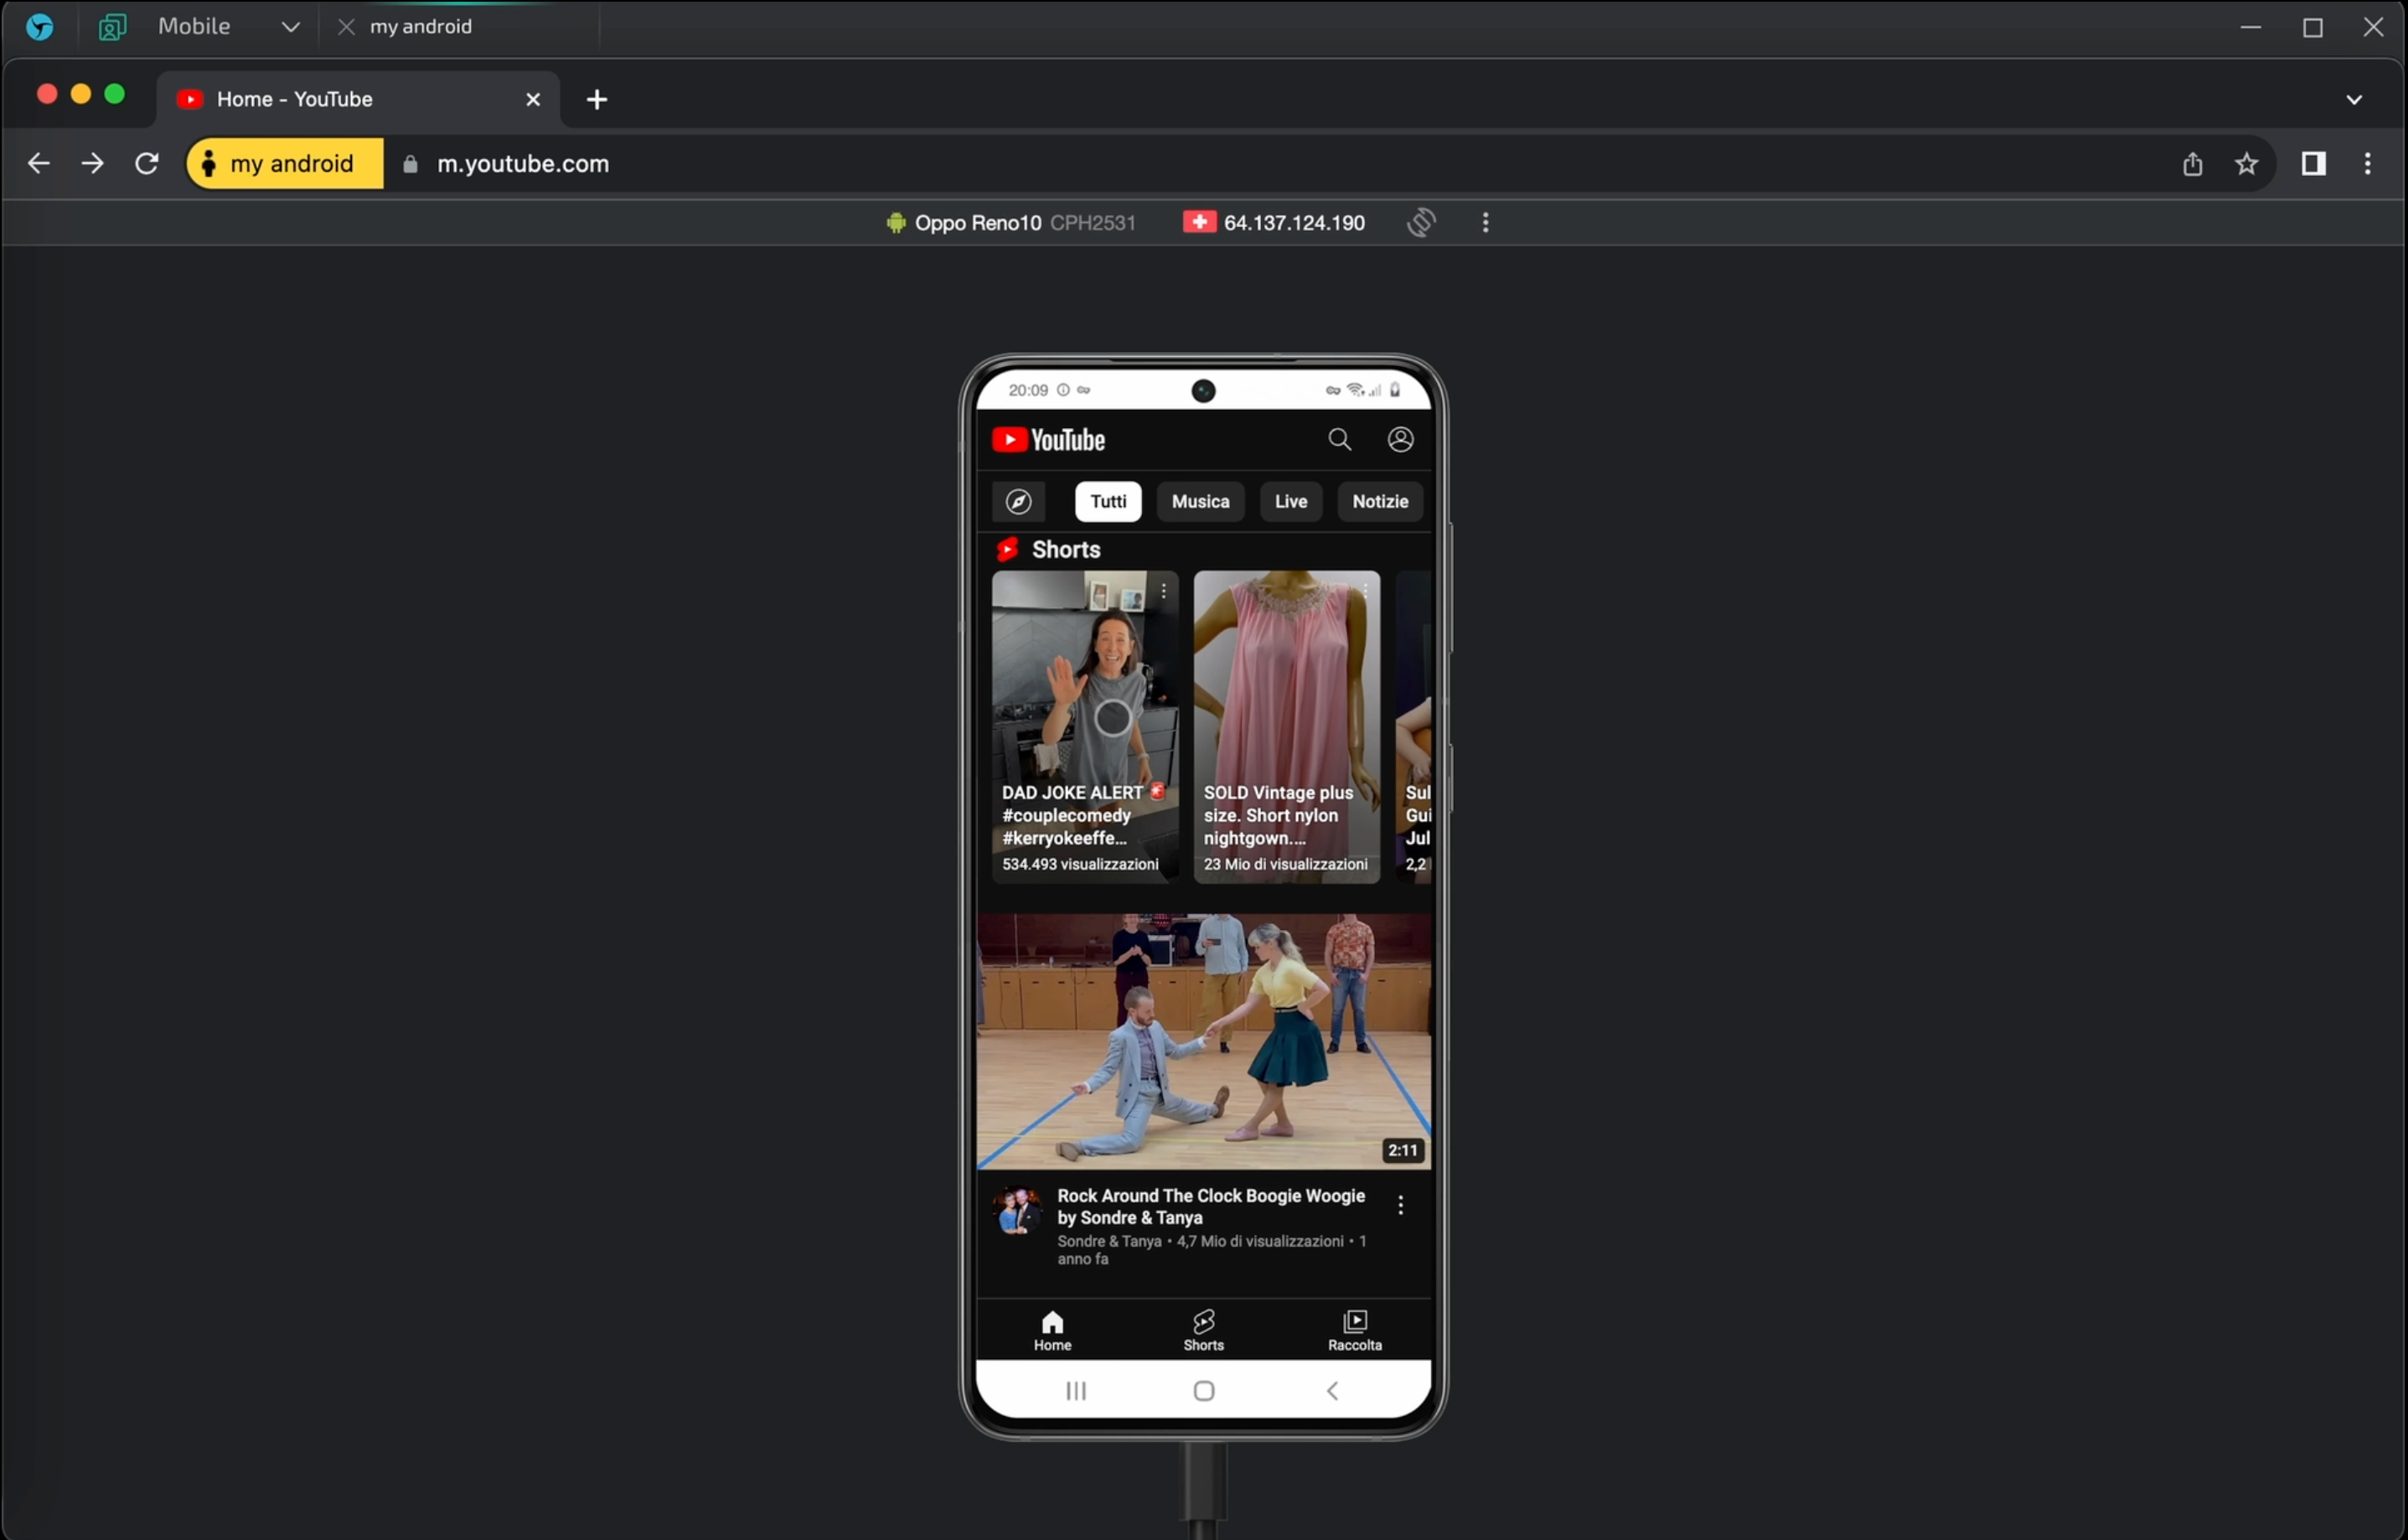
Task: Expand the Mobile dropdown at top
Action: 290,27
